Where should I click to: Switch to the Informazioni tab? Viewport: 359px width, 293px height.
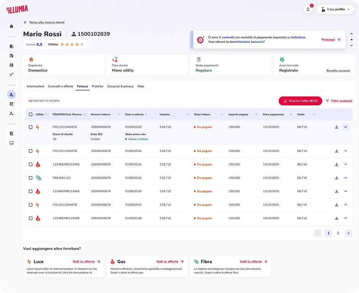point(36,87)
